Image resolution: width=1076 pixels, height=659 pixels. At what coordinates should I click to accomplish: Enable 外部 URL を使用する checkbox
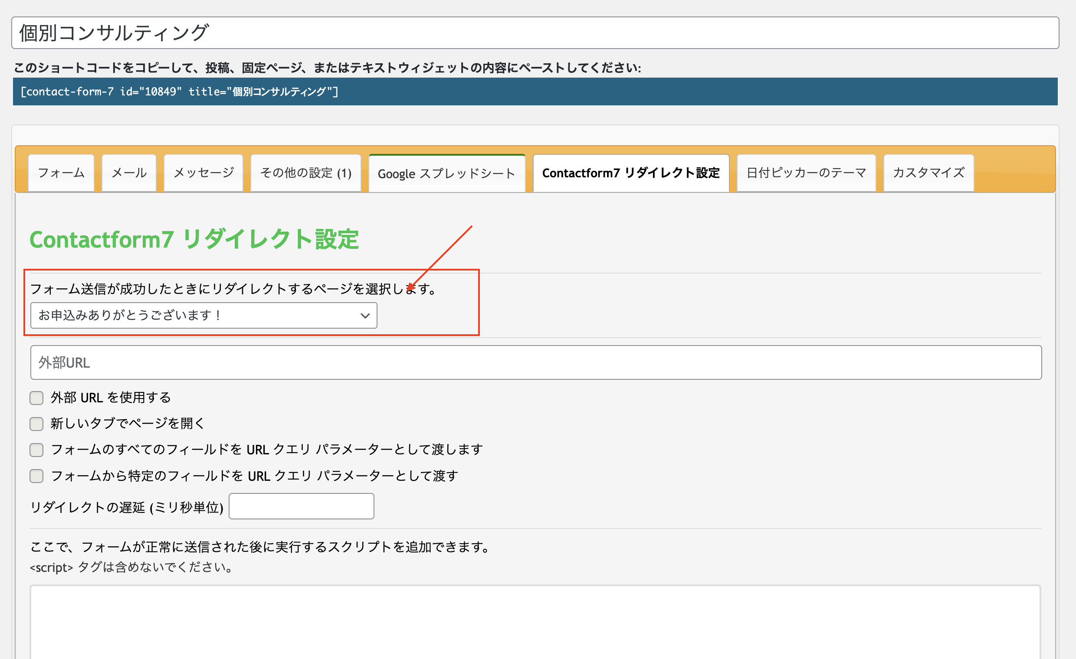37,398
